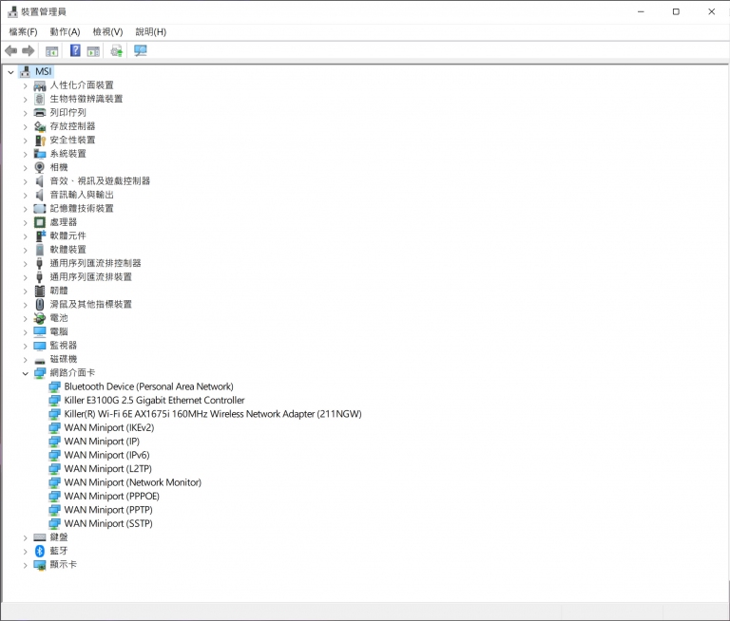Expand the 記憶體技術裝置 category

pos(25,209)
